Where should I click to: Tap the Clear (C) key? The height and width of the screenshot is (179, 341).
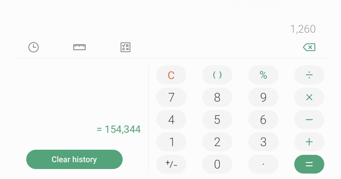(x=171, y=75)
